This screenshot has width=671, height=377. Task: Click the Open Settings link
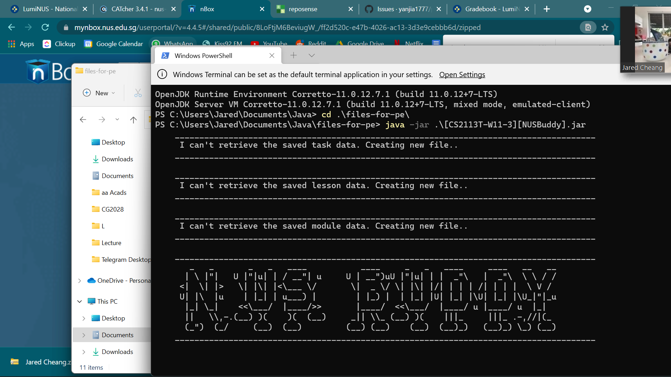click(462, 75)
